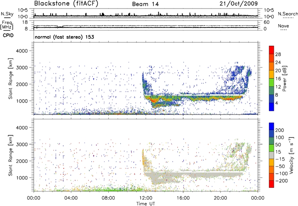Click the '1000' tick on the velocity panel
Viewport: 298px width, 206px height.
22,178
